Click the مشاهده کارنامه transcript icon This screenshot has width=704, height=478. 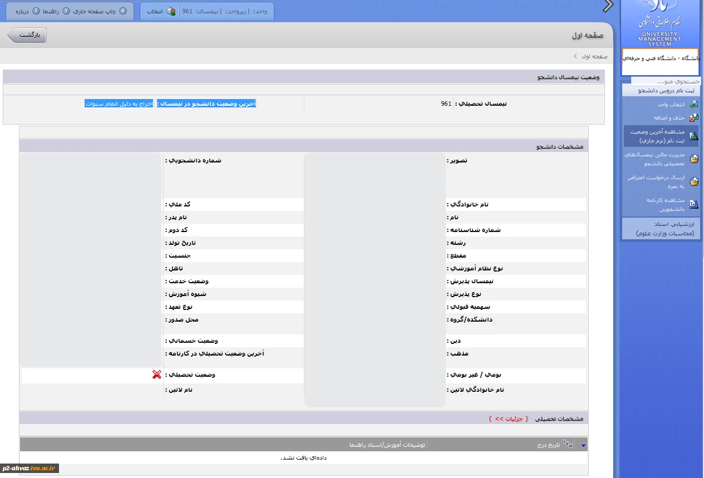click(x=693, y=204)
